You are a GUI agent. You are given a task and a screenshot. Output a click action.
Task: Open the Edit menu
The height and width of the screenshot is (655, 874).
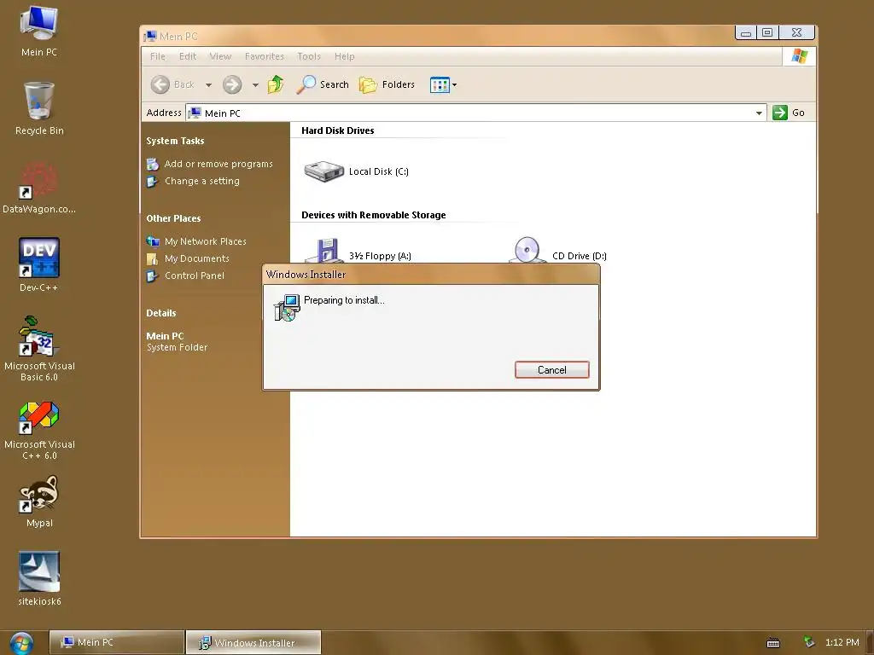pos(188,56)
